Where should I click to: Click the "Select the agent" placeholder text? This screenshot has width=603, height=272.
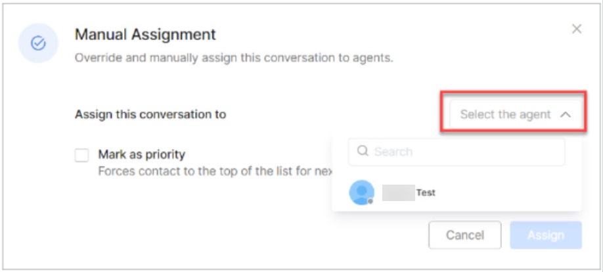tap(505, 115)
